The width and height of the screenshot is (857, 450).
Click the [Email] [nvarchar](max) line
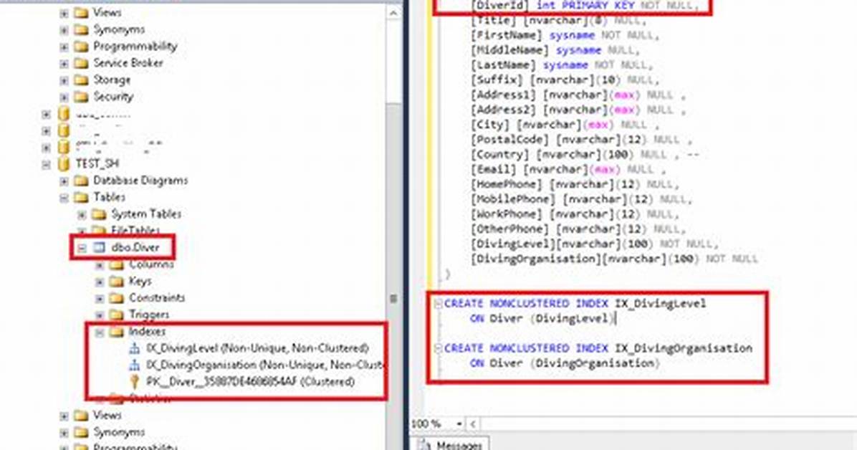pyautogui.click(x=568, y=170)
